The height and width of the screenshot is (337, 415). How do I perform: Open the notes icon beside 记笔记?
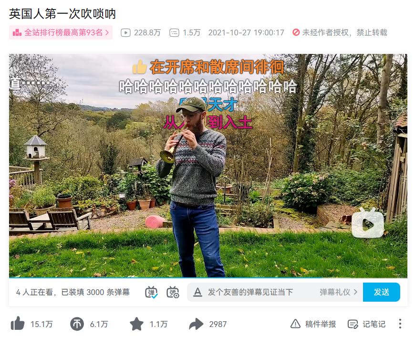(x=353, y=324)
